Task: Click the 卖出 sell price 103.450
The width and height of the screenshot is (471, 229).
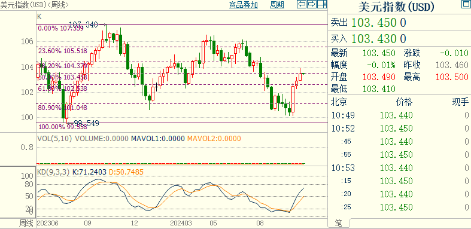Action: coord(379,23)
